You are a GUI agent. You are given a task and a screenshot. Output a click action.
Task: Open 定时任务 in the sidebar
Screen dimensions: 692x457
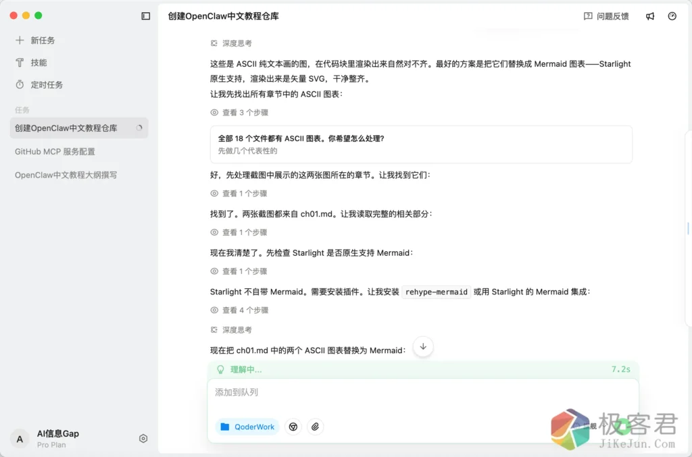tap(46, 85)
